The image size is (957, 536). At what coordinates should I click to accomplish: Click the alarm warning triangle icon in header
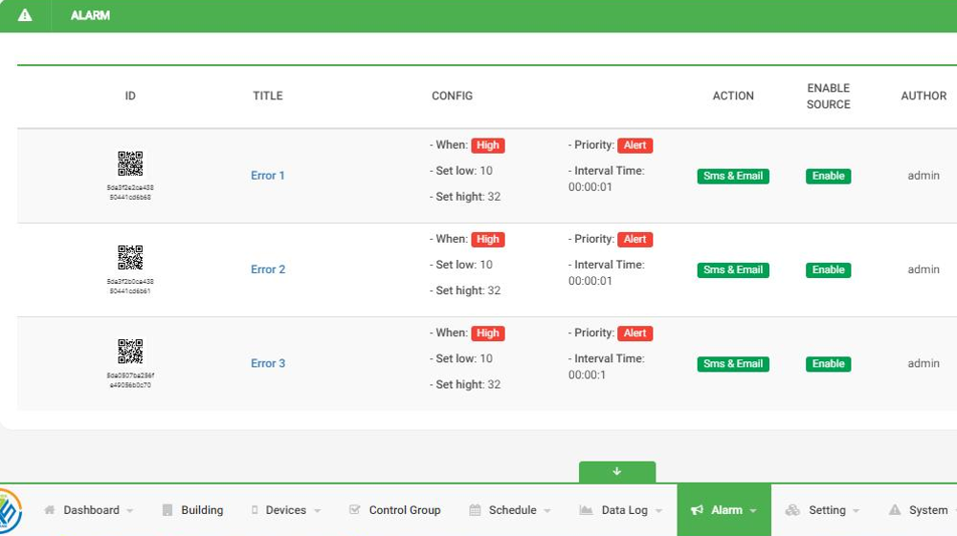point(25,15)
